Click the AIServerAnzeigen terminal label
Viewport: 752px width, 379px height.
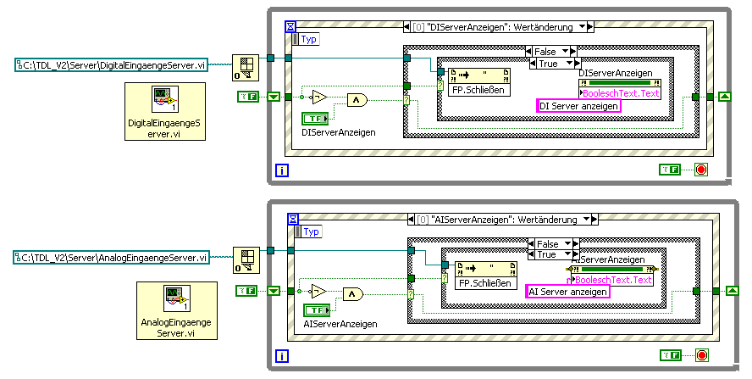click(x=340, y=324)
